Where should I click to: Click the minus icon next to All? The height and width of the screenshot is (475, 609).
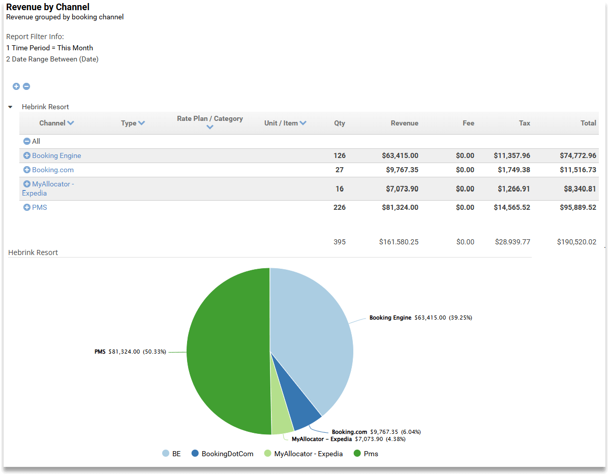[x=26, y=141]
